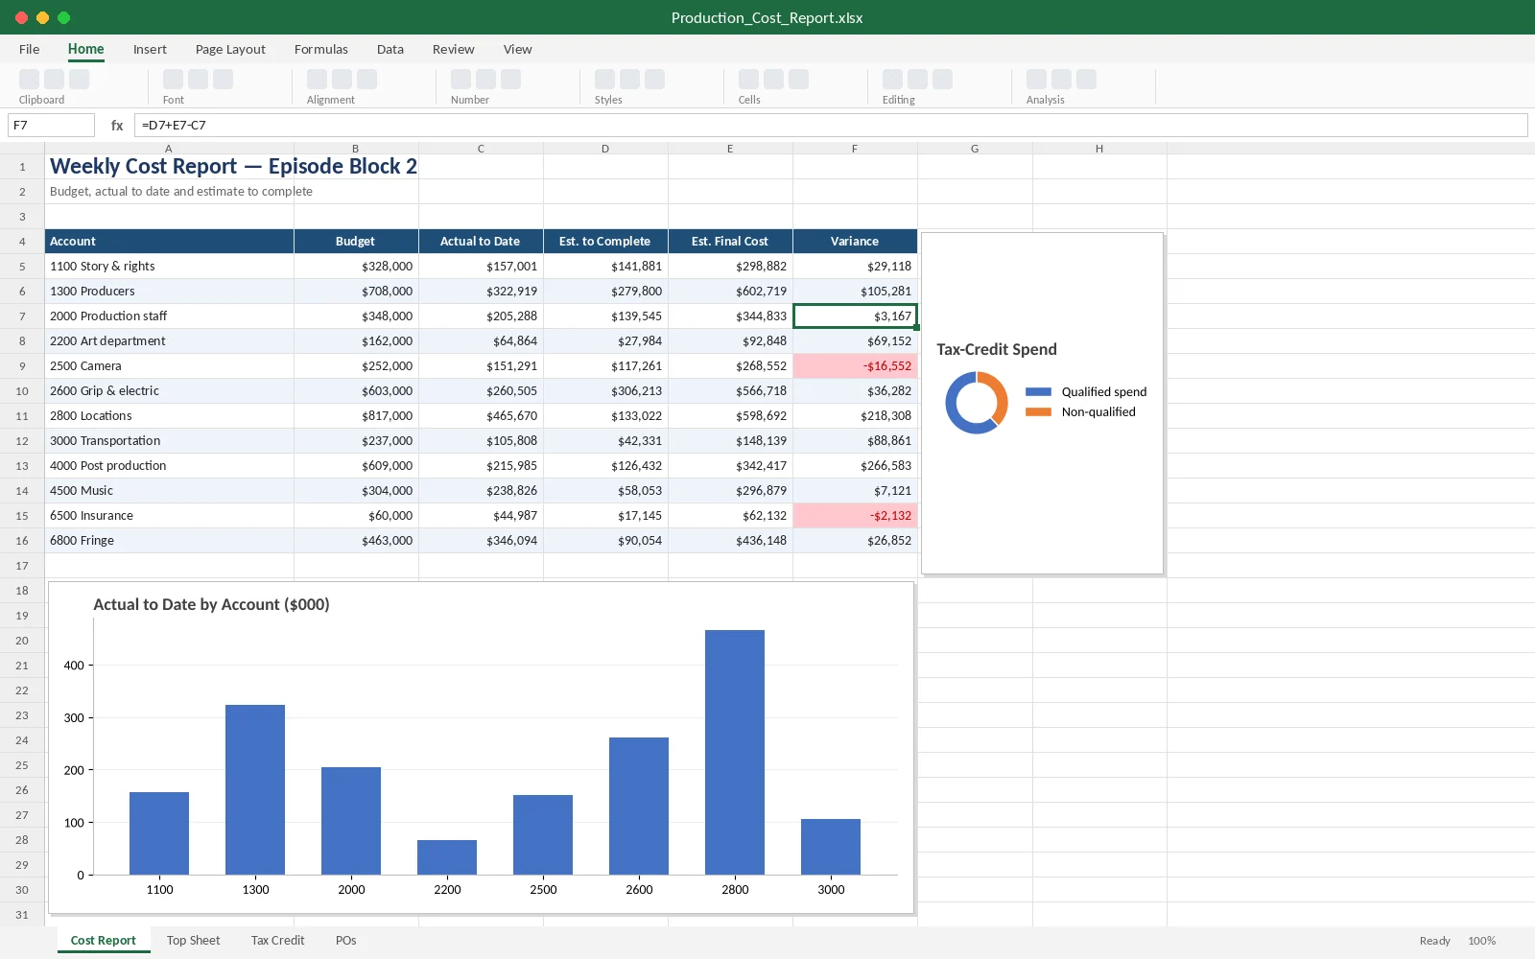Image resolution: width=1535 pixels, height=959 pixels.
Task: Click the middle button in the Font group
Action: [x=199, y=80]
